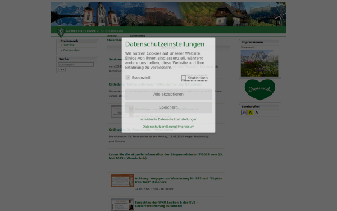Click the first barrierefrei accessibility icon
This screenshot has height=211, width=337.
click(x=244, y=113)
